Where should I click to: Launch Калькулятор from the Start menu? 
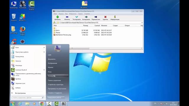[x=28, y=57]
